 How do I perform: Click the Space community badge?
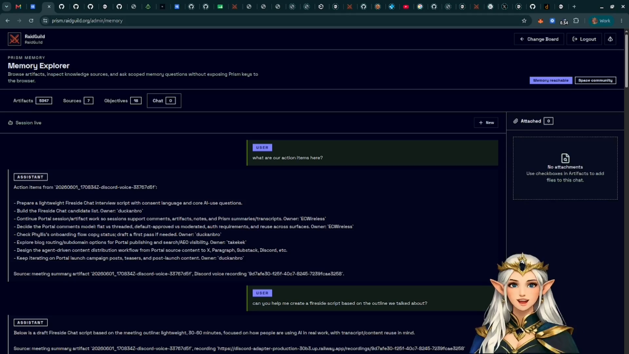(595, 80)
